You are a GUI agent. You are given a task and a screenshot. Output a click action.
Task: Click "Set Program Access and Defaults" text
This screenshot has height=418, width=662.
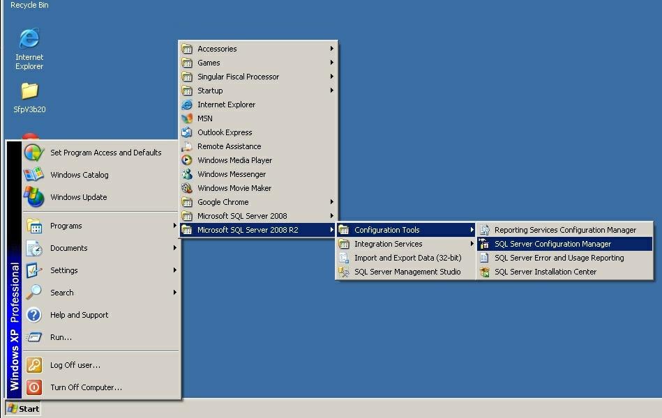click(x=105, y=153)
